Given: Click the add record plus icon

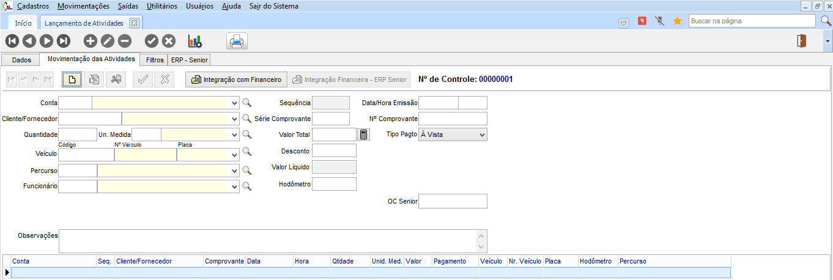Looking at the screenshot, I should [90, 41].
